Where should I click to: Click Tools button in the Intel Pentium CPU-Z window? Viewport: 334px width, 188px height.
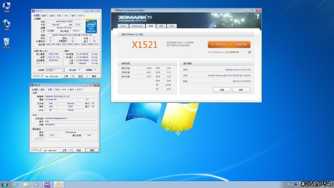(66, 76)
